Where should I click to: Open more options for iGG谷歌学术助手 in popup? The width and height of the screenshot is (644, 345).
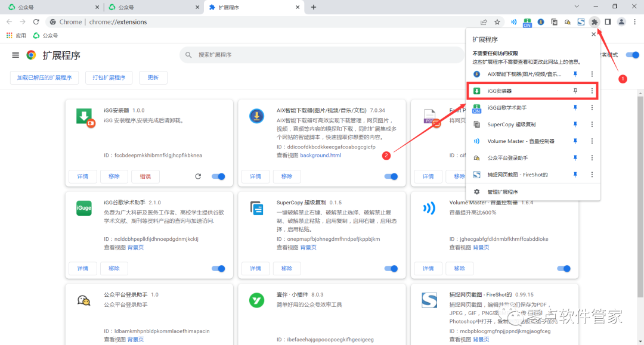pos(592,108)
